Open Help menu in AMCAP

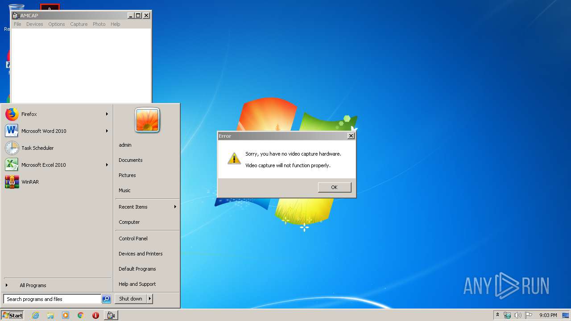click(x=116, y=24)
